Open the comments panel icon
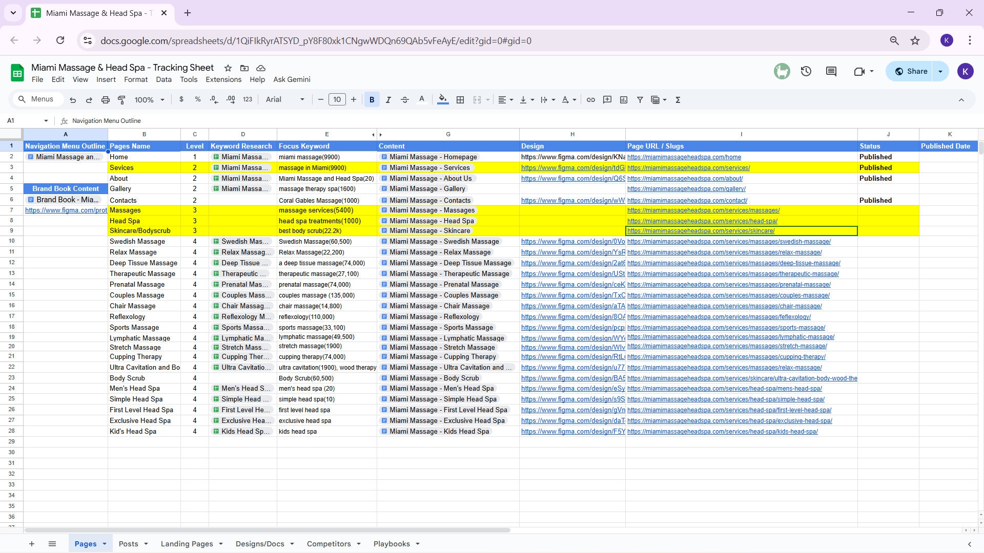Image resolution: width=984 pixels, height=553 pixels. pos(831,71)
